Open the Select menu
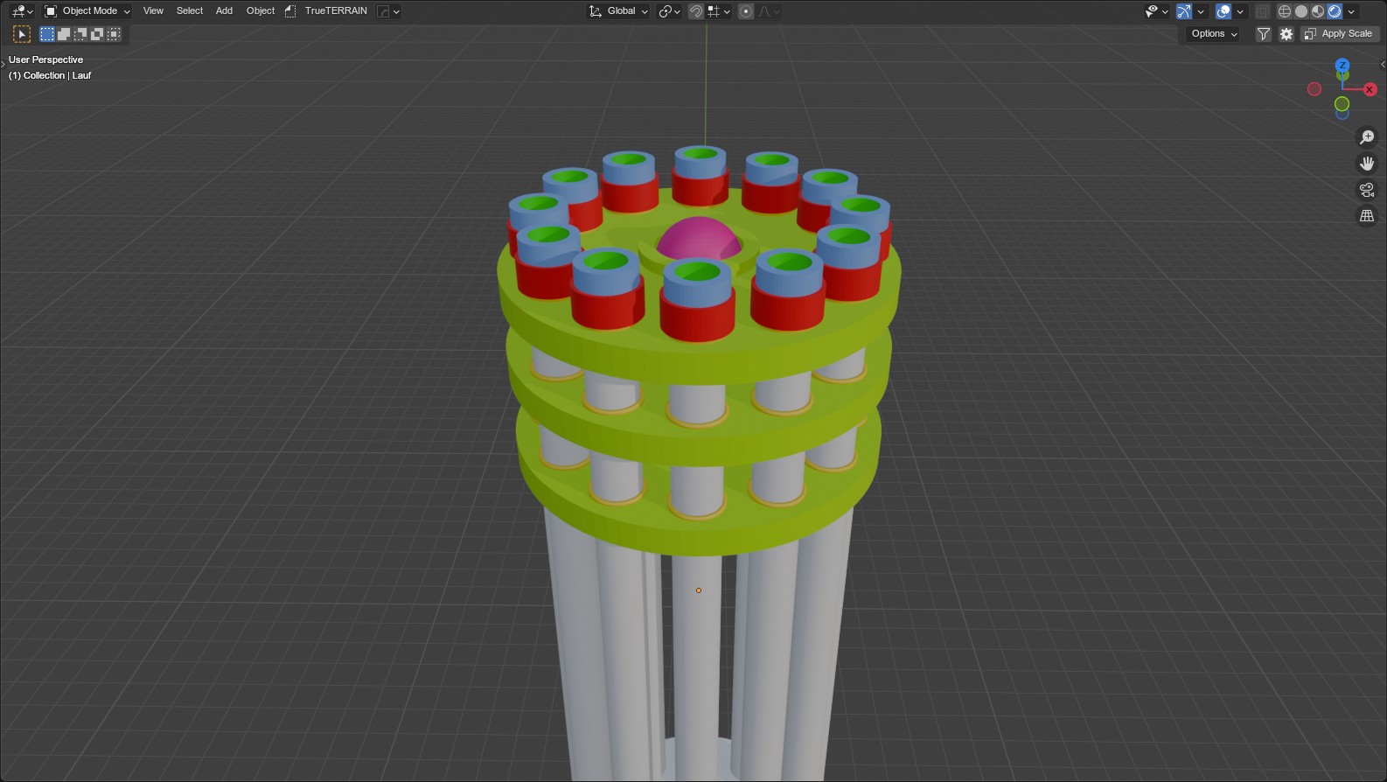 tap(190, 11)
